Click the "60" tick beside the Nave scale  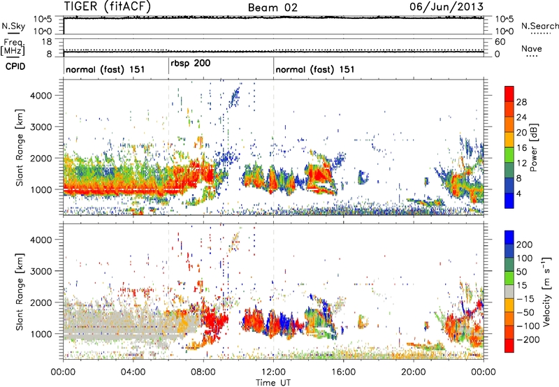500,42
